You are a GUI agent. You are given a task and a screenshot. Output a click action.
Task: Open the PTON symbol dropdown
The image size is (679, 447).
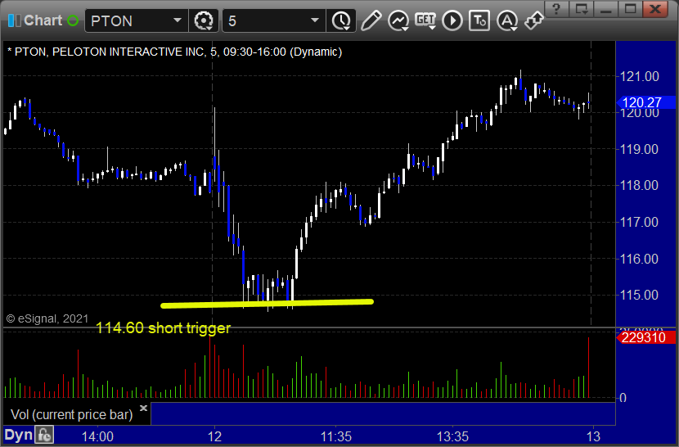click(177, 20)
